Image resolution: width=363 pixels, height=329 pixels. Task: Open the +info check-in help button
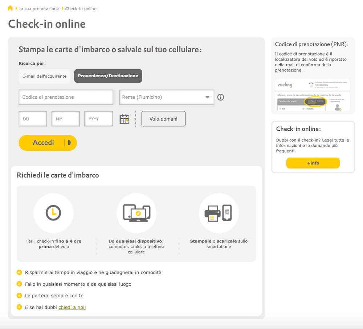313,163
